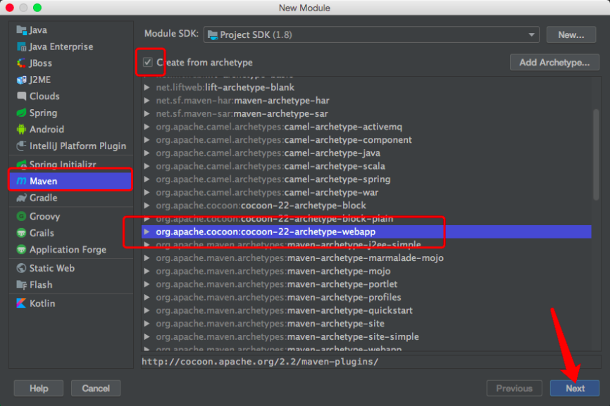This screenshot has width=610, height=406.
Task: Select JBoss module type
Action: (71, 63)
